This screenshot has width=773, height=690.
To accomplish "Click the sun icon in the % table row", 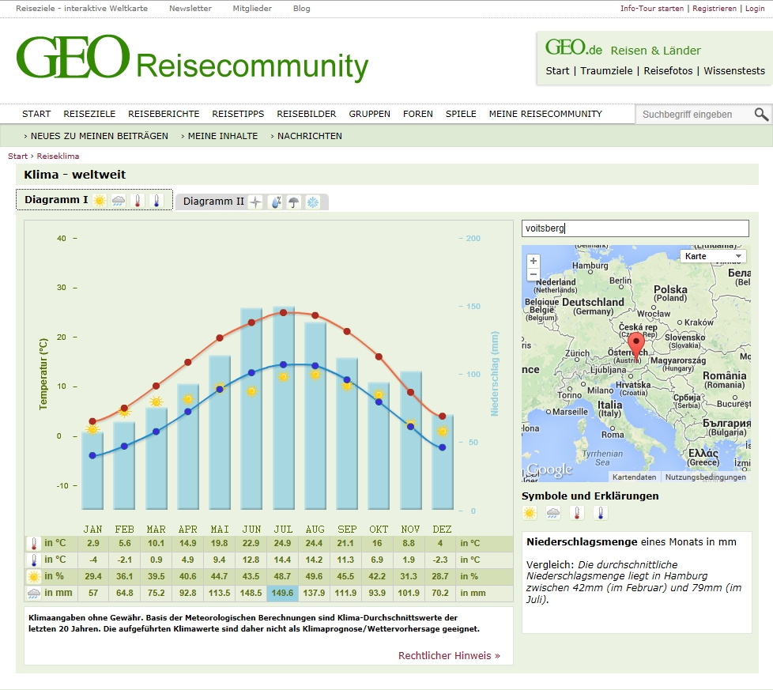I will (x=34, y=577).
